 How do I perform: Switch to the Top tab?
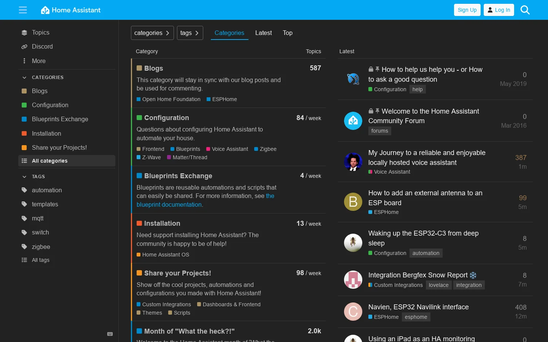[288, 33]
